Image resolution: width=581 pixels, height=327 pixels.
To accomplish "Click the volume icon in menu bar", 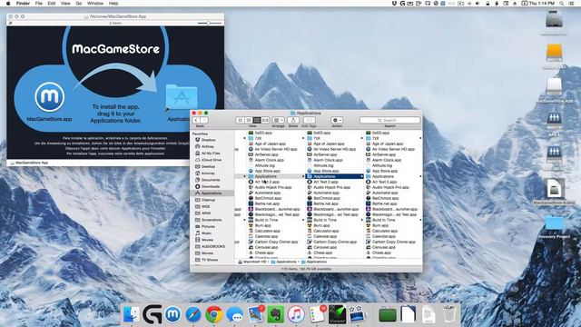I will (478, 4).
